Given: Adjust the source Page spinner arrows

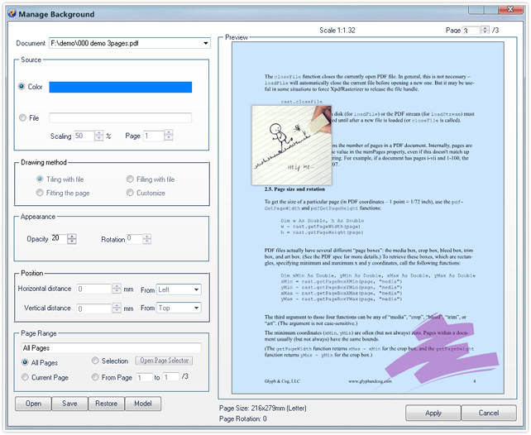Looking at the screenshot, I should 169,136.
